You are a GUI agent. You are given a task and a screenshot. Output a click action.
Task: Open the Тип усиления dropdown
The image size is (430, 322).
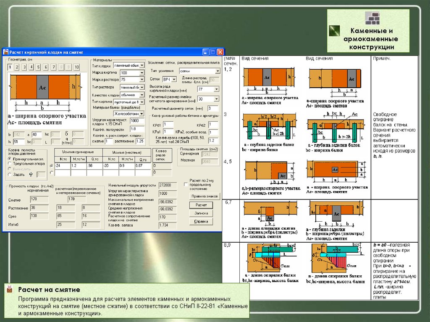pos(217,71)
